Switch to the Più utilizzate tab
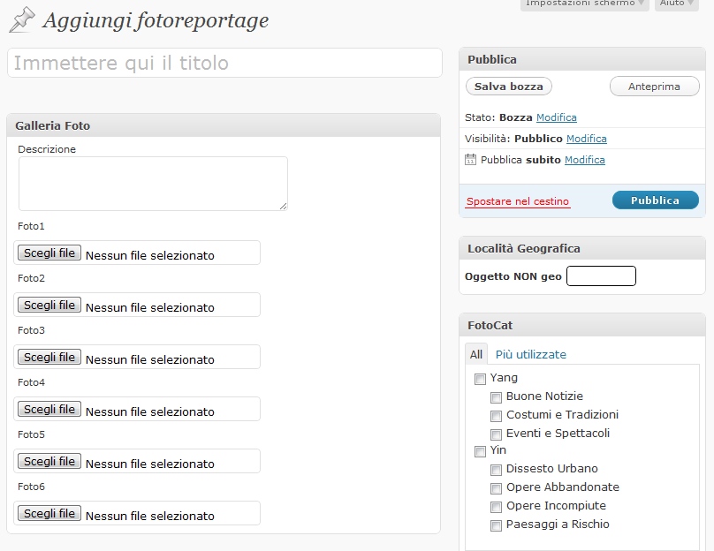This screenshot has height=551, width=714. click(x=530, y=354)
